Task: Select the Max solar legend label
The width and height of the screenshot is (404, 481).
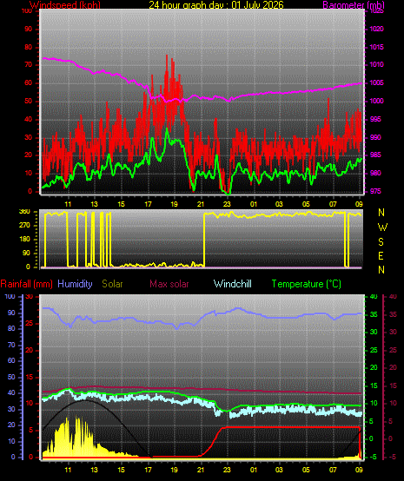Action: (x=169, y=284)
